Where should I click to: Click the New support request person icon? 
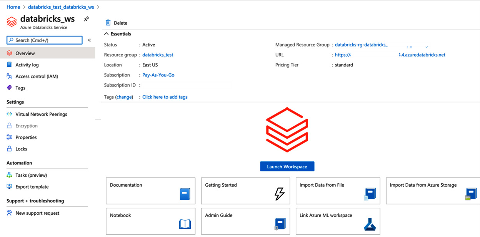[x=9, y=213]
